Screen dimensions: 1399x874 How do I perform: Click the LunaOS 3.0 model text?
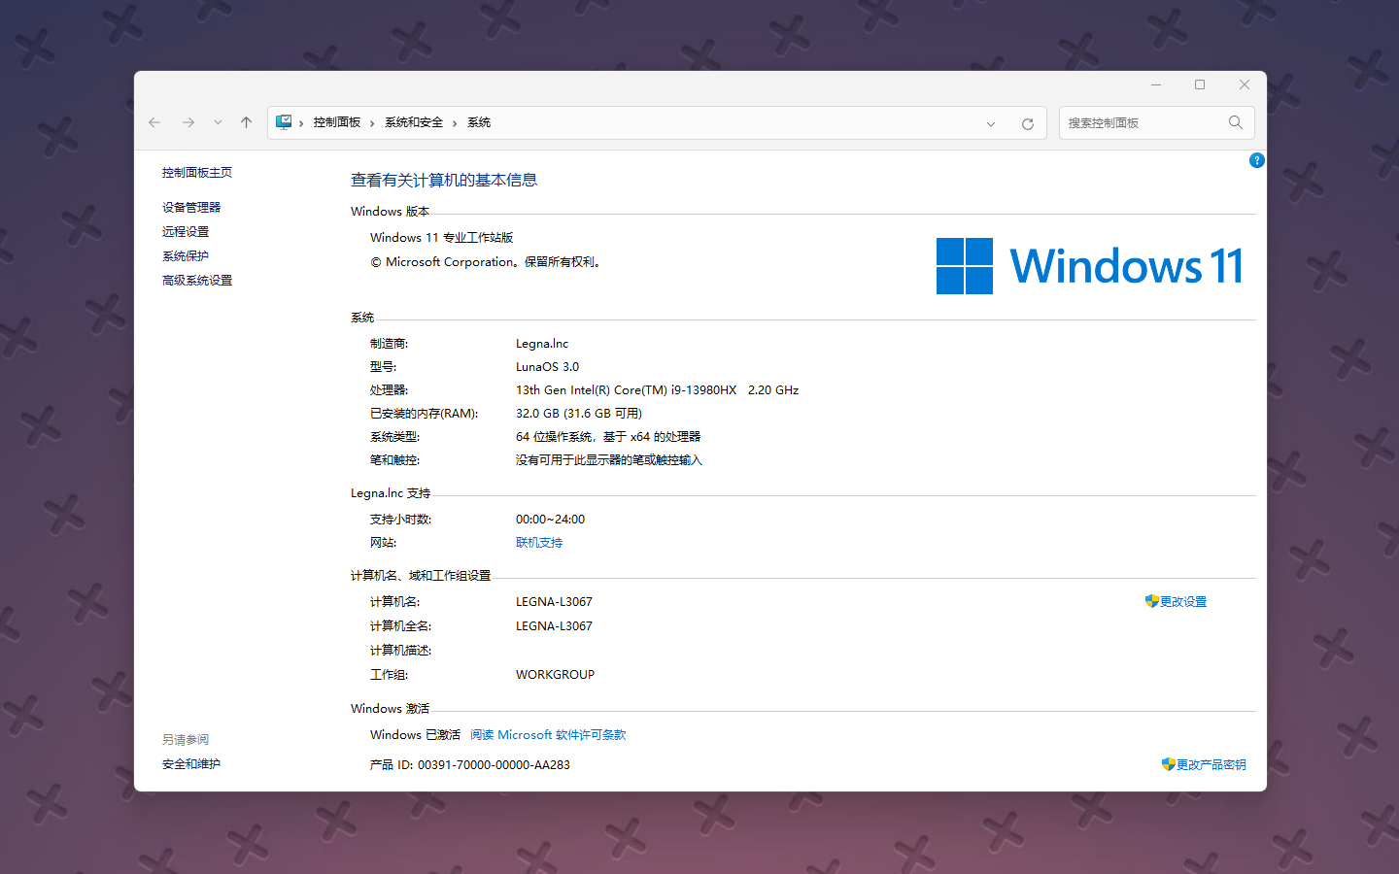click(547, 367)
